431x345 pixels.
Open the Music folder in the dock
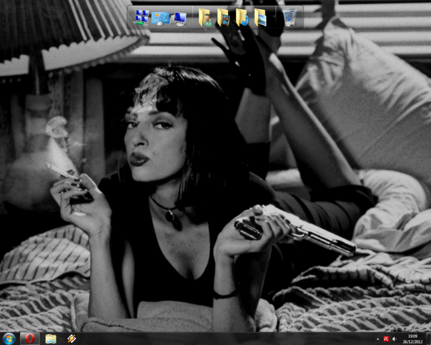click(x=242, y=18)
